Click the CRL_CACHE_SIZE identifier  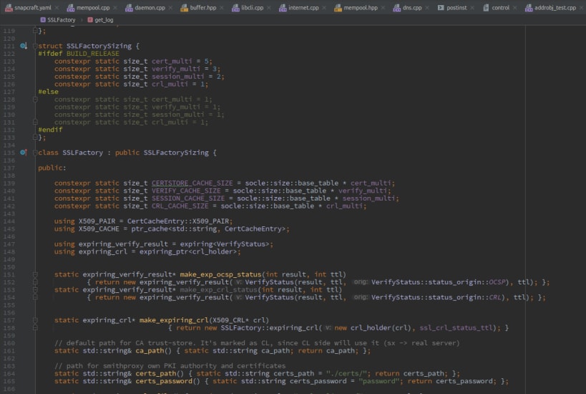[180, 206]
